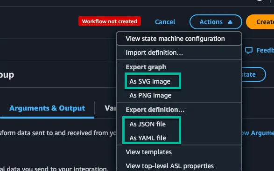The image size is (274, 171).
Task: Choose Import definition... from the menu
Action: (179, 53)
